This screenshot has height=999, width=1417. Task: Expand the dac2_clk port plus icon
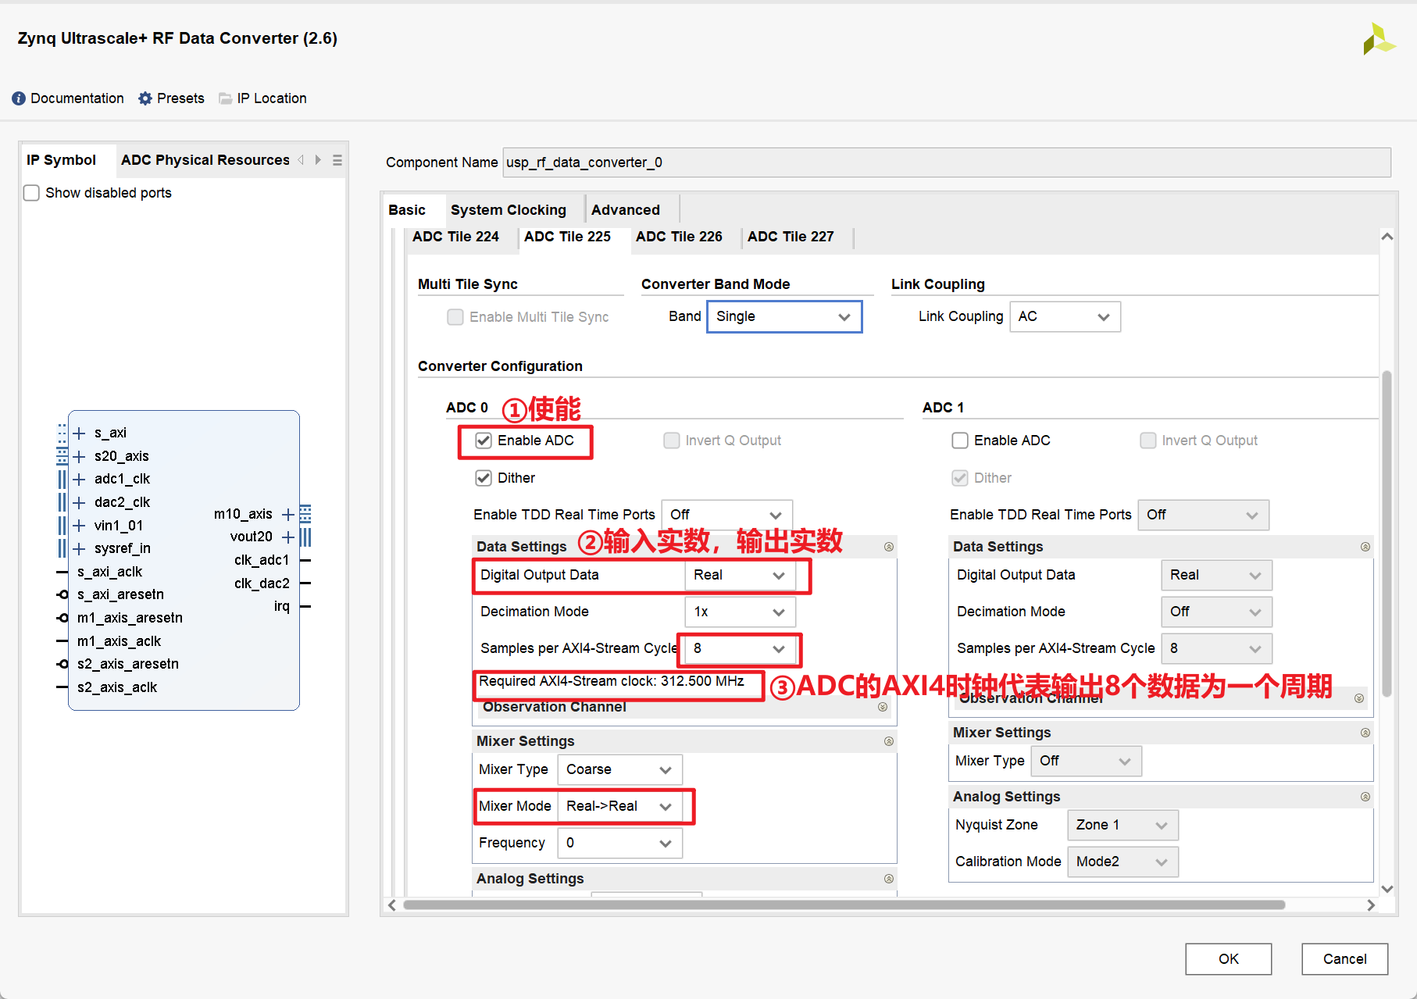pos(79,503)
